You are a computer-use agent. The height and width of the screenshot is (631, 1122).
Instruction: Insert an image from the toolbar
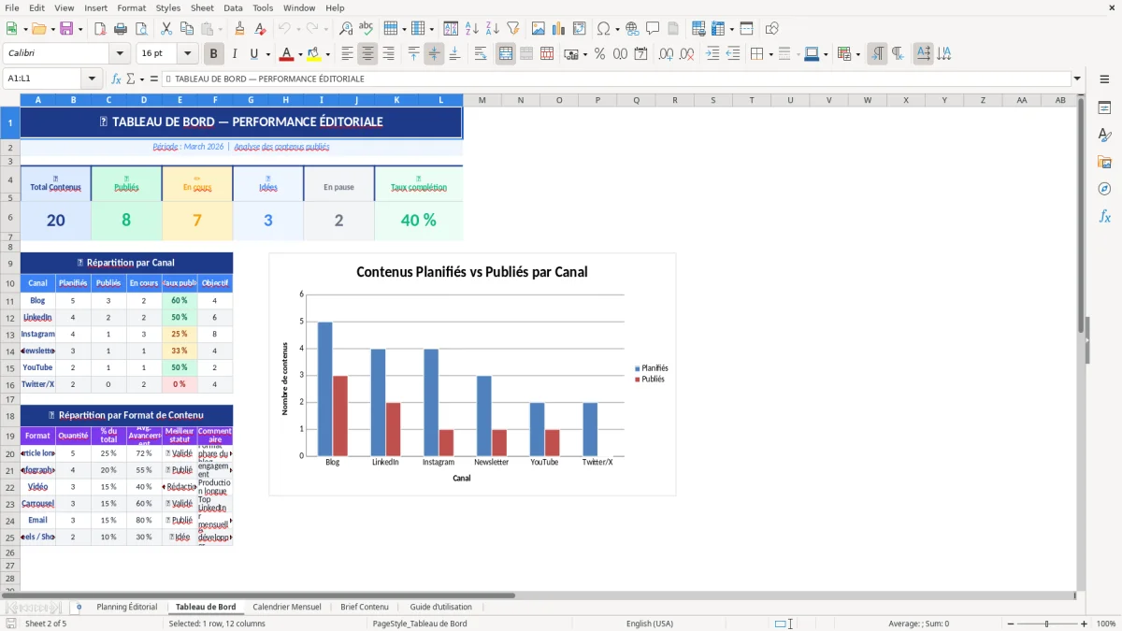click(x=538, y=28)
